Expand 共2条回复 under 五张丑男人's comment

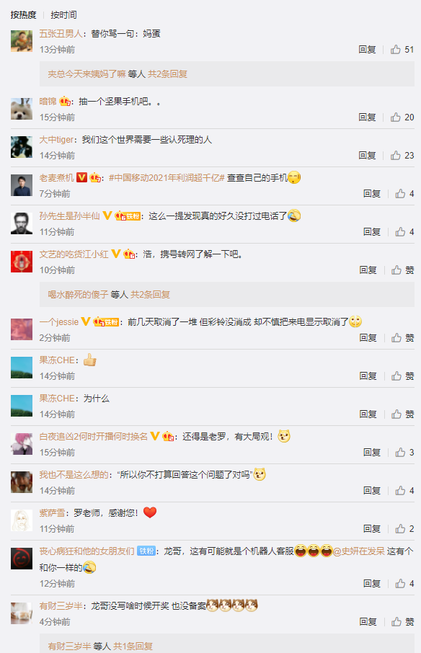coord(167,74)
